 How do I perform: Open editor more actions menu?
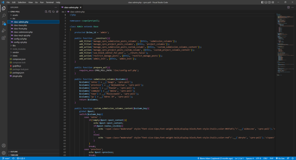click(293, 7)
